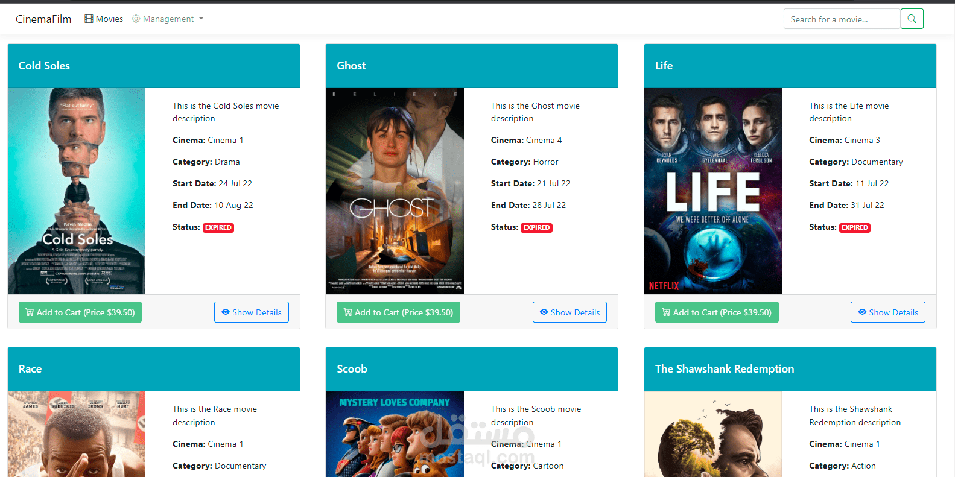This screenshot has height=477, width=955.
Task: Select the Life movie description text
Action: tap(849, 112)
